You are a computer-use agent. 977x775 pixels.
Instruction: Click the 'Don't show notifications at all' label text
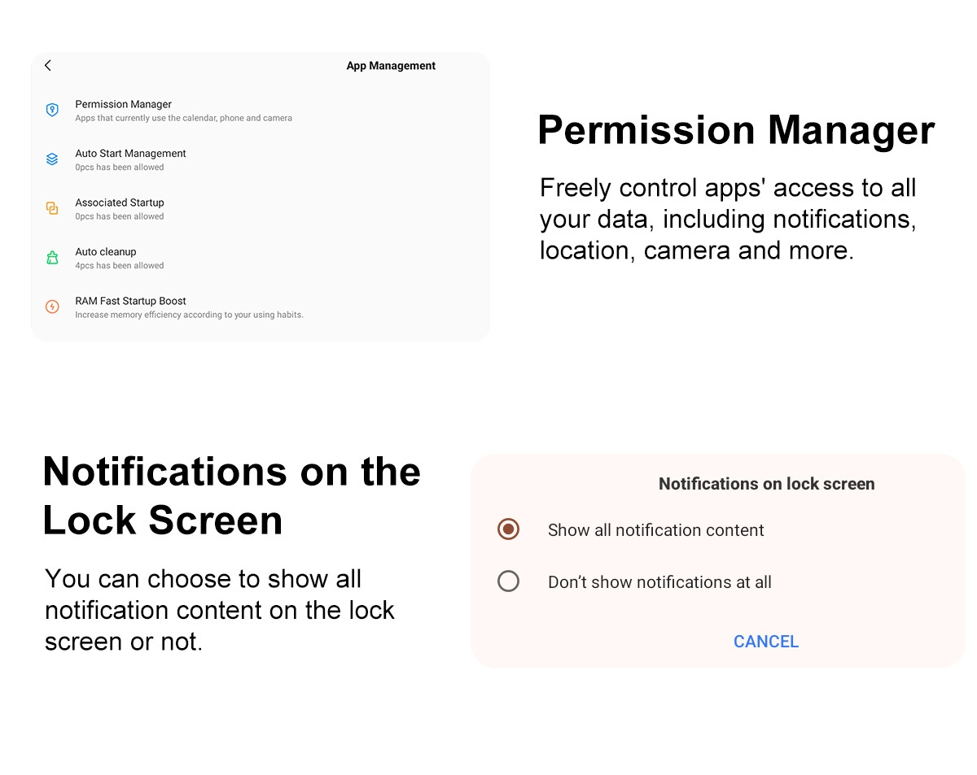pyautogui.click(x=659, y=582)
